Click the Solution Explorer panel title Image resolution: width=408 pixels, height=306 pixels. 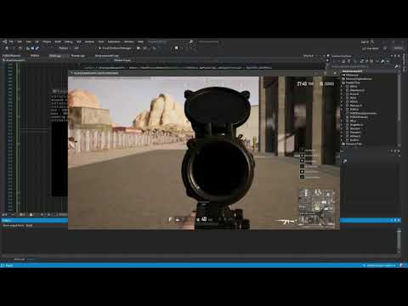pyautogui.click(x=341, y=56)
